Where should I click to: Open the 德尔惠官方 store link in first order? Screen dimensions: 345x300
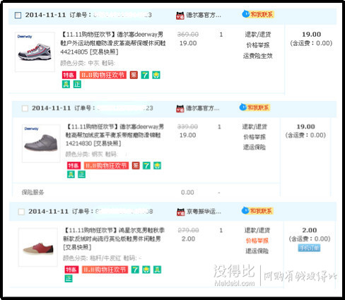[204, 16]
